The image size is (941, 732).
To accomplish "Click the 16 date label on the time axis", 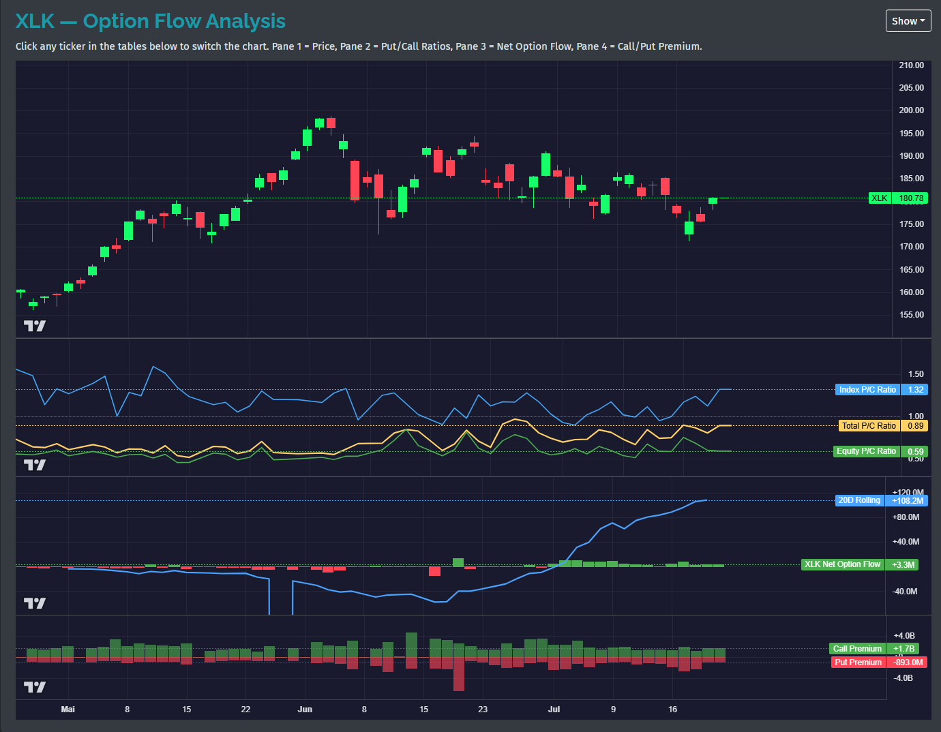I will (x=672, y=710).
